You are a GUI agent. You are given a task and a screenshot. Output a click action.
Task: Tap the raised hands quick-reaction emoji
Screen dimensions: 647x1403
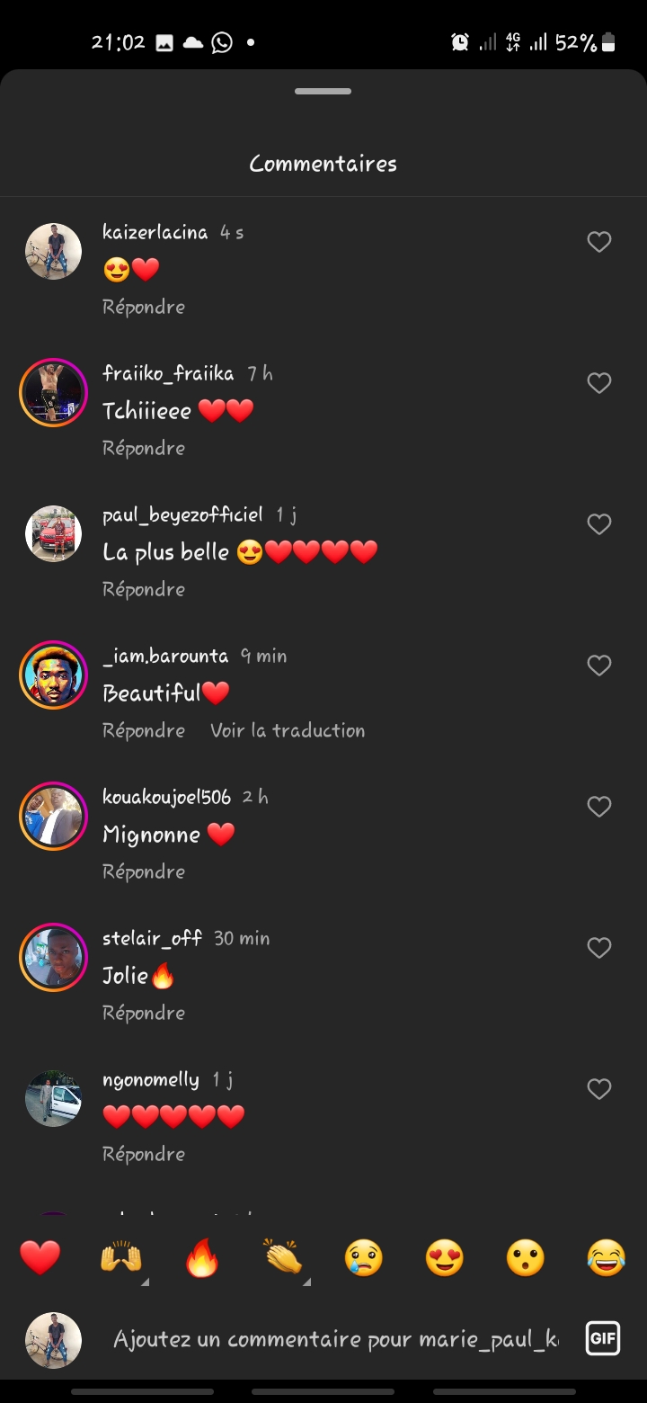click(x=121, y=1257)
